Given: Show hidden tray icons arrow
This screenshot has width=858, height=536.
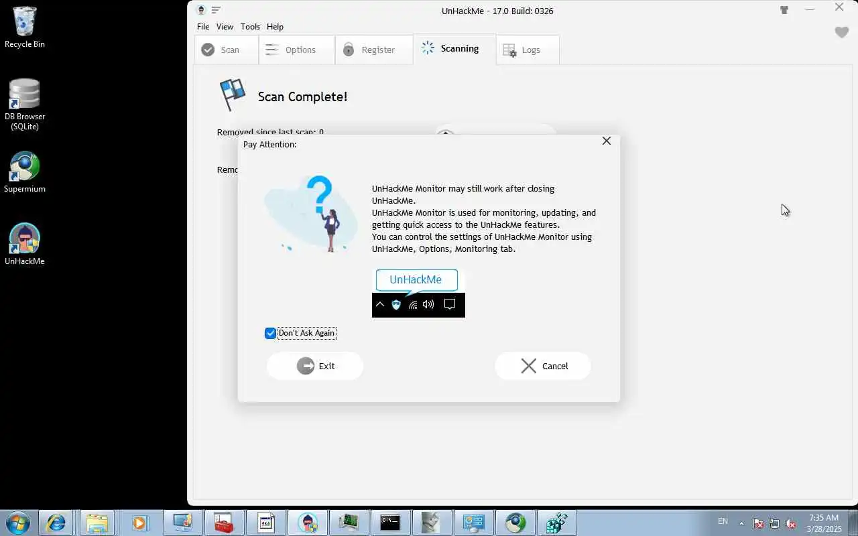Looking at the screenshot, I should (741, 523).
